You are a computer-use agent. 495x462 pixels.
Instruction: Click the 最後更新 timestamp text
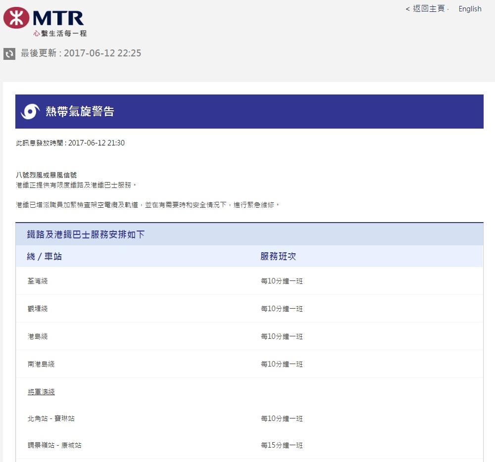pyautogui.click(x=81, y=53)
